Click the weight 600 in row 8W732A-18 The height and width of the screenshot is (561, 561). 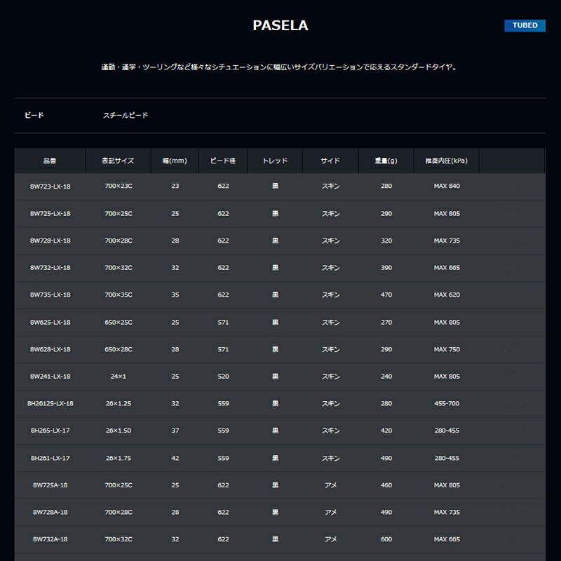(386, 539)
